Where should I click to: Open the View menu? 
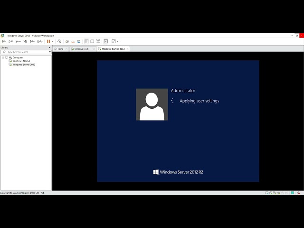click(18, 41)
